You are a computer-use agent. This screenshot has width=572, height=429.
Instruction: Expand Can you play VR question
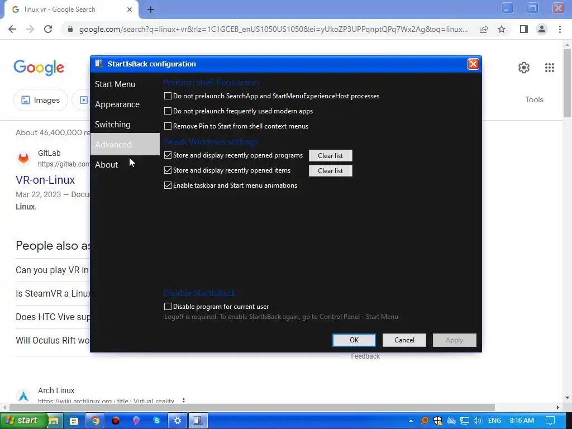tap(53, 270)
